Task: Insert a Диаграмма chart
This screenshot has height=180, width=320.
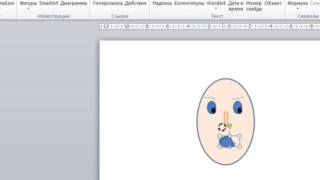Action: [x=73, y=3]
